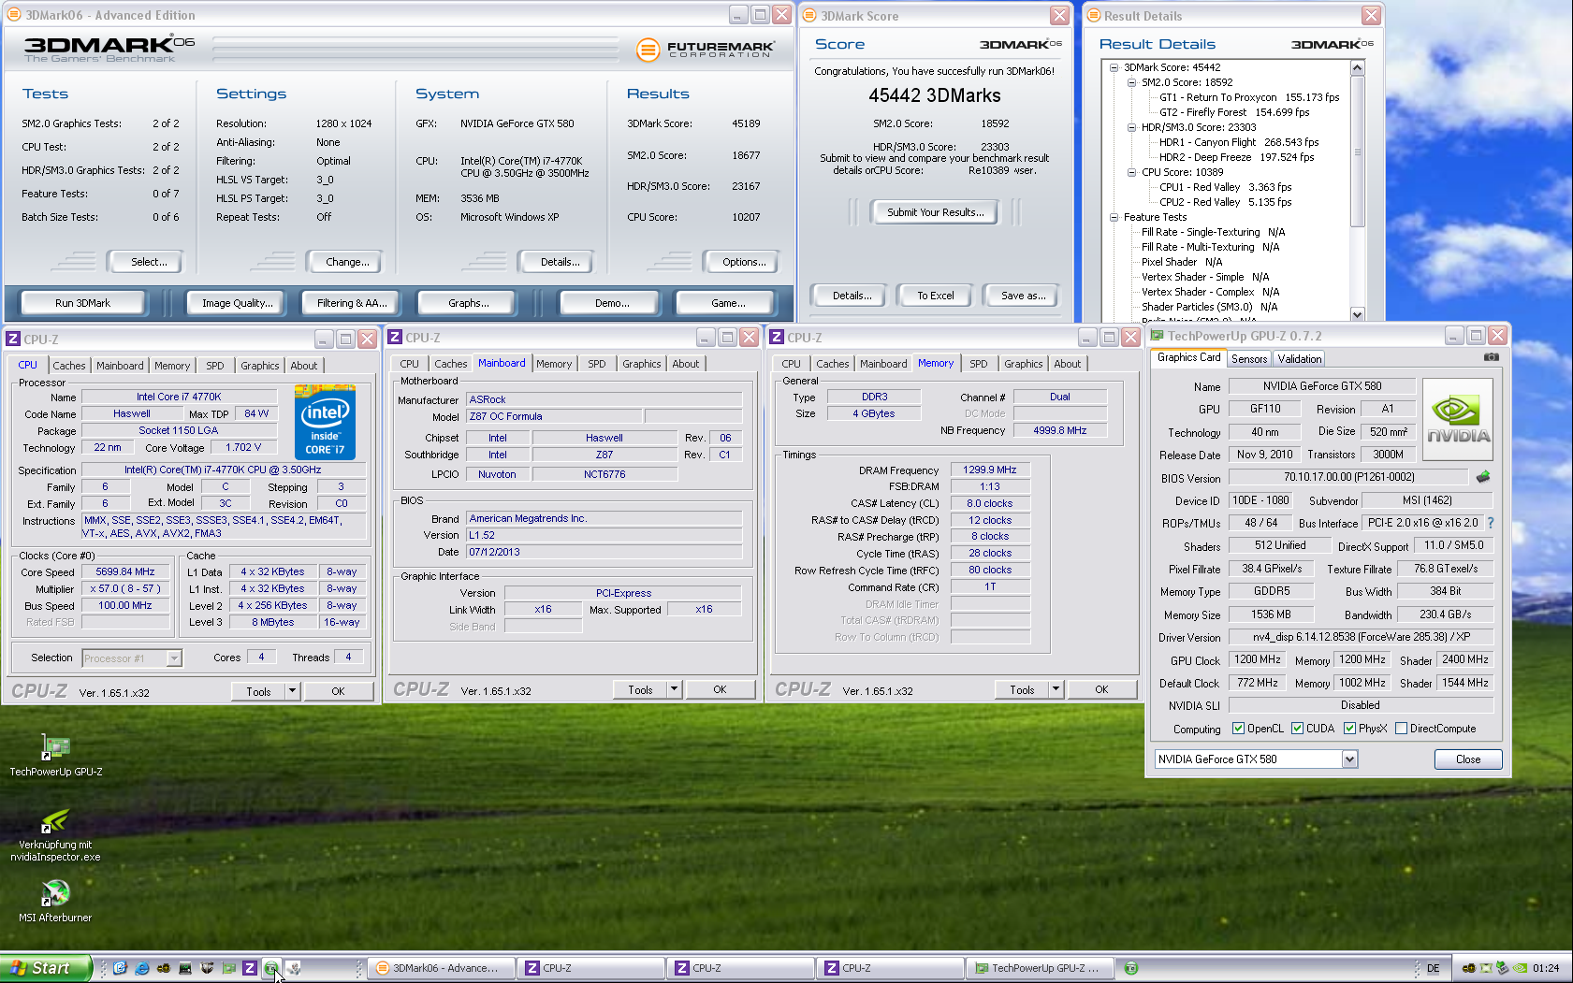The image size is (1573, 983).
Task: Click green camera quick launch icon
Action: coord(270,968)
